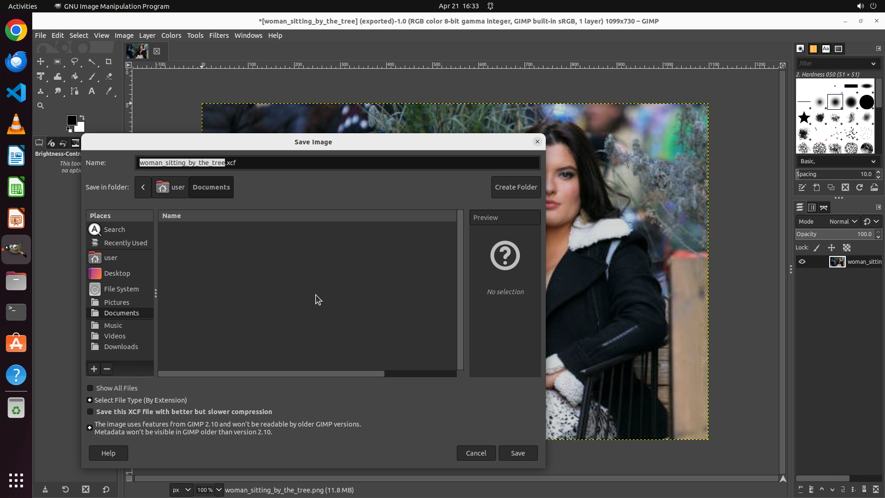Adjust the layer Opacity slider
The width and height of the screenshot is (885, 498).
833,234
